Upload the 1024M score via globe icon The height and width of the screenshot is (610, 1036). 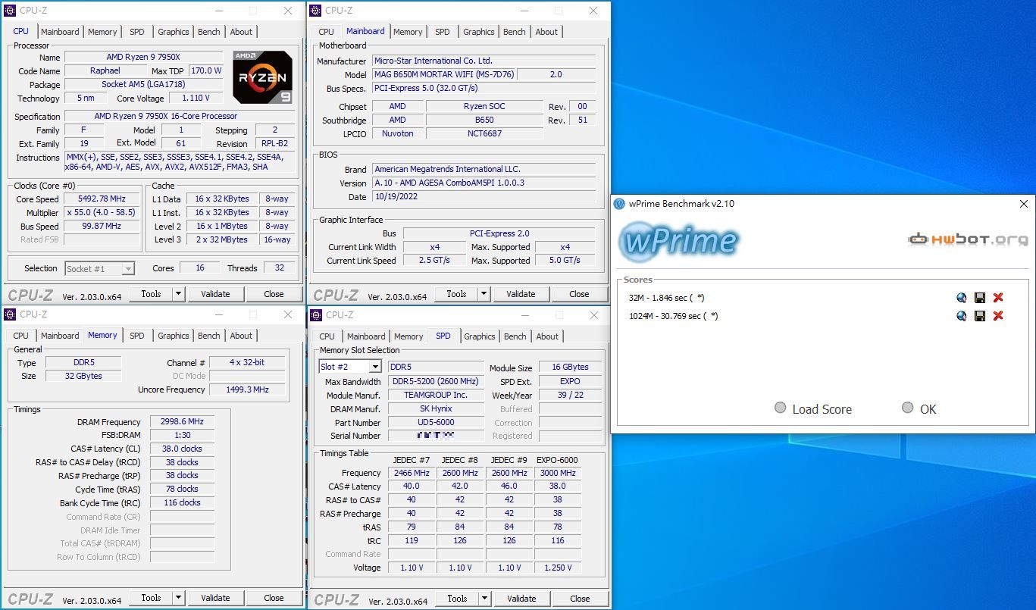tap(961, 316)
